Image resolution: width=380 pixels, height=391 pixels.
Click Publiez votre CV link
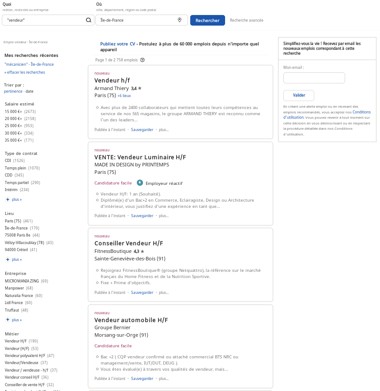(x=117, y=44)
